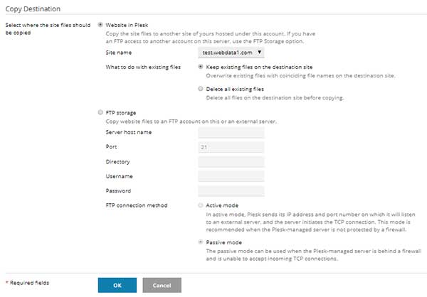Click the 'Server host name' label
Screen dimensions: 427x297
(129, 132)
